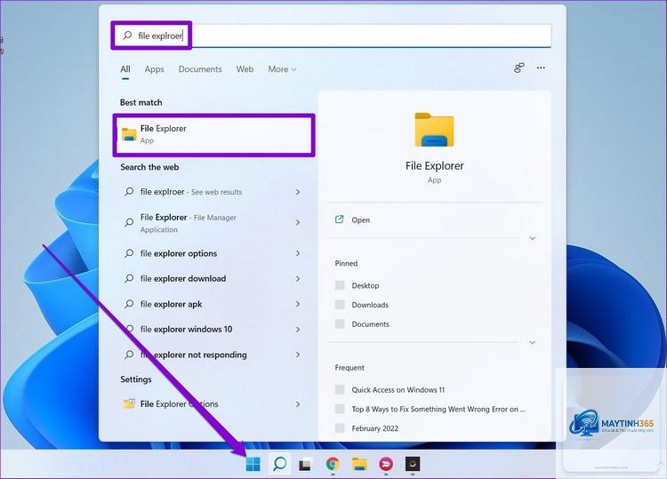This screenshot has width=667, height=479.
Task: Click inside the search text field
Action: click(x=332, y=36)
